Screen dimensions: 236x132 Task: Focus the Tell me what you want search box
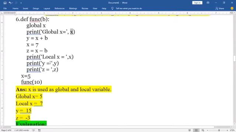point(129,8)
